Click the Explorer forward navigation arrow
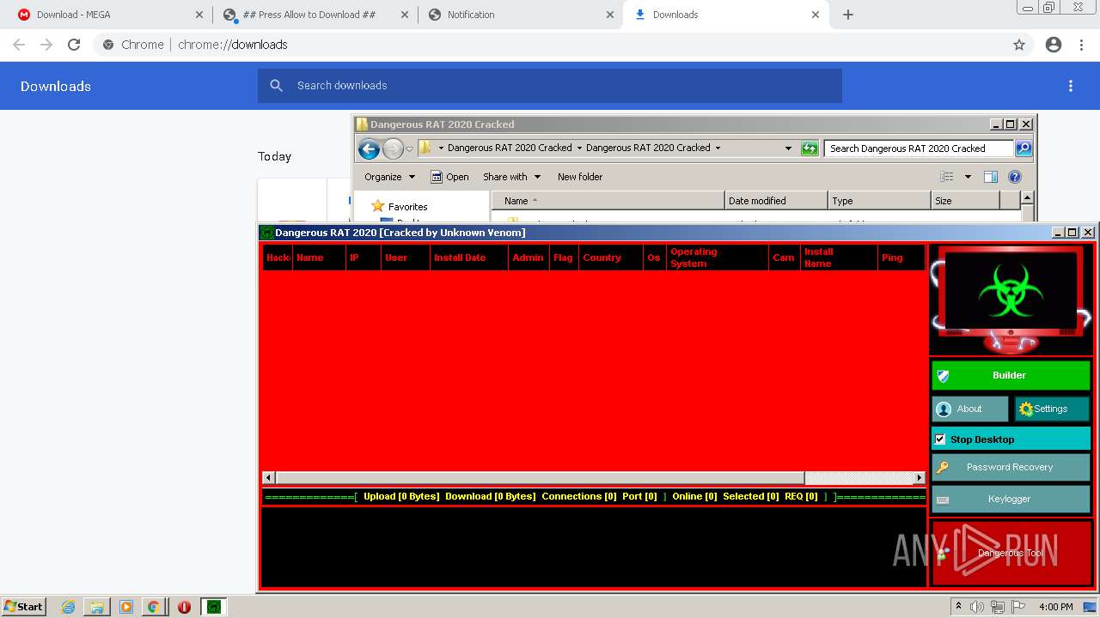 click(393, 148)
